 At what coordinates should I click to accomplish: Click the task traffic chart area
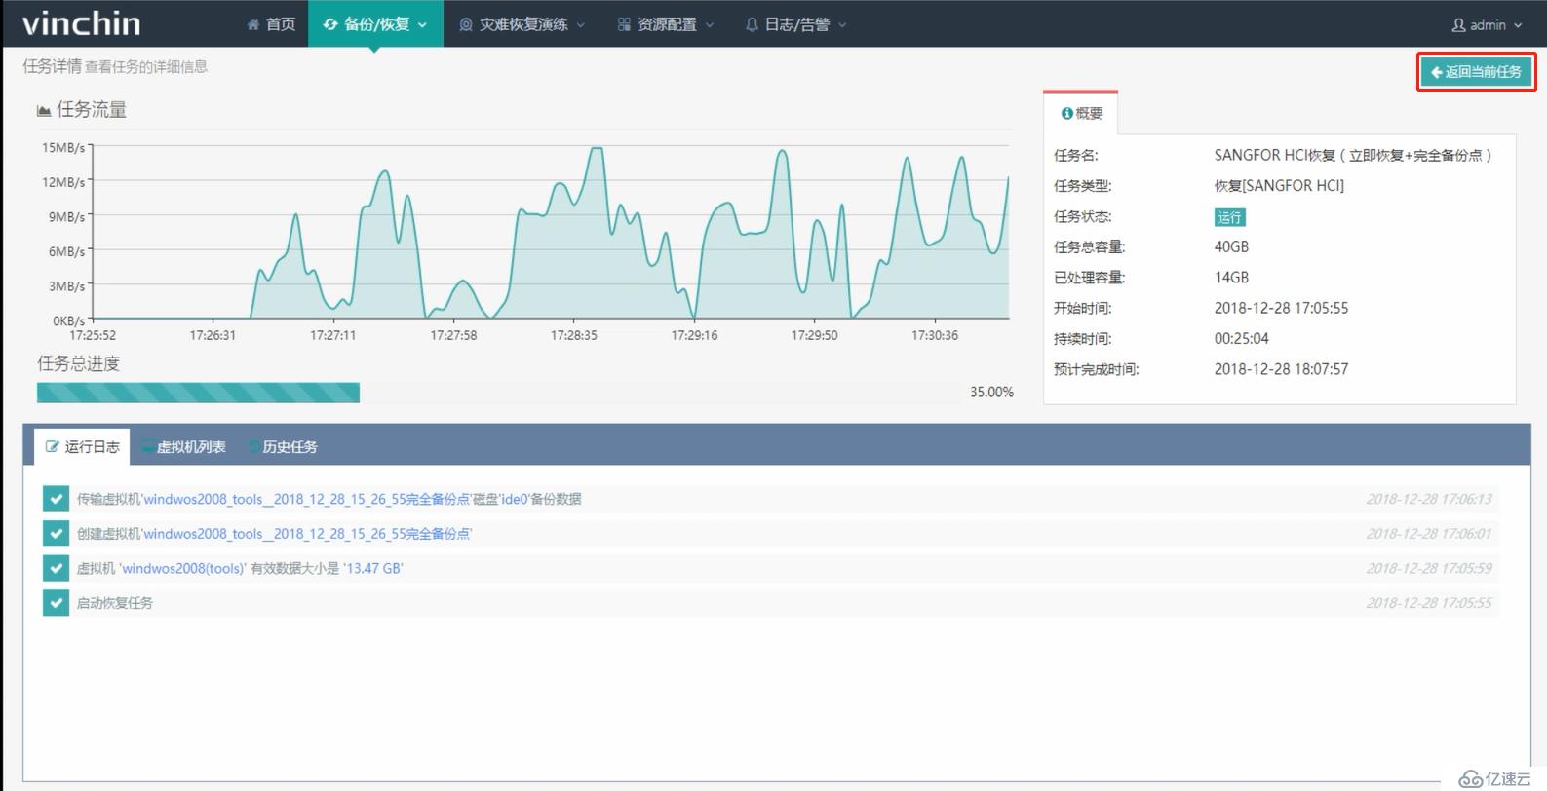tap(551, 232)
